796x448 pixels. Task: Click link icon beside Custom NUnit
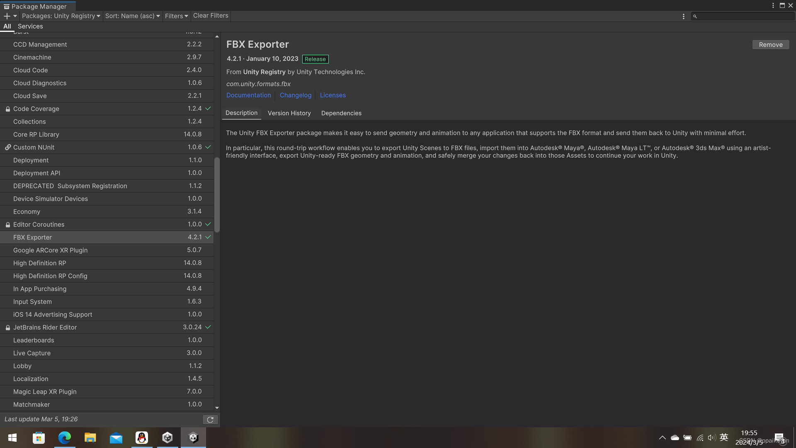click(x=8, y=147)
